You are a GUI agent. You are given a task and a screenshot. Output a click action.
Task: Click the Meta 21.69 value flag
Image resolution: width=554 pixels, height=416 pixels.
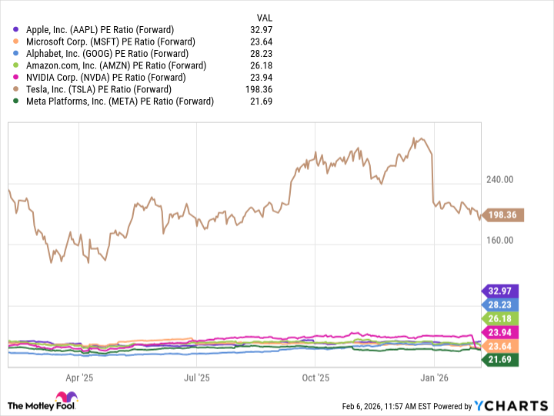click(x=501, y=360)
